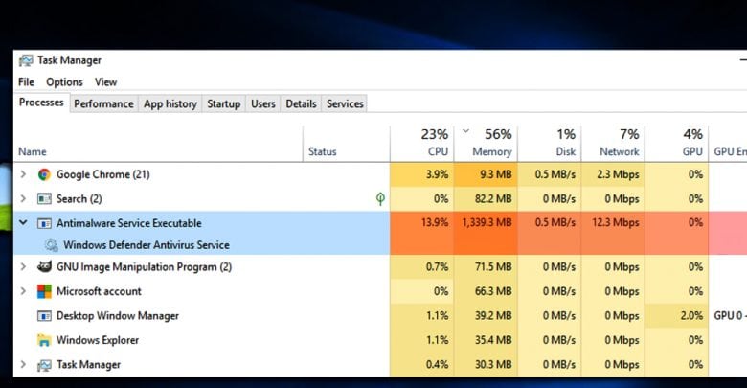Click the GNU Image Manipulation Program icon
Viewport: 747px width, 388px height.
(x=44, y=267)
